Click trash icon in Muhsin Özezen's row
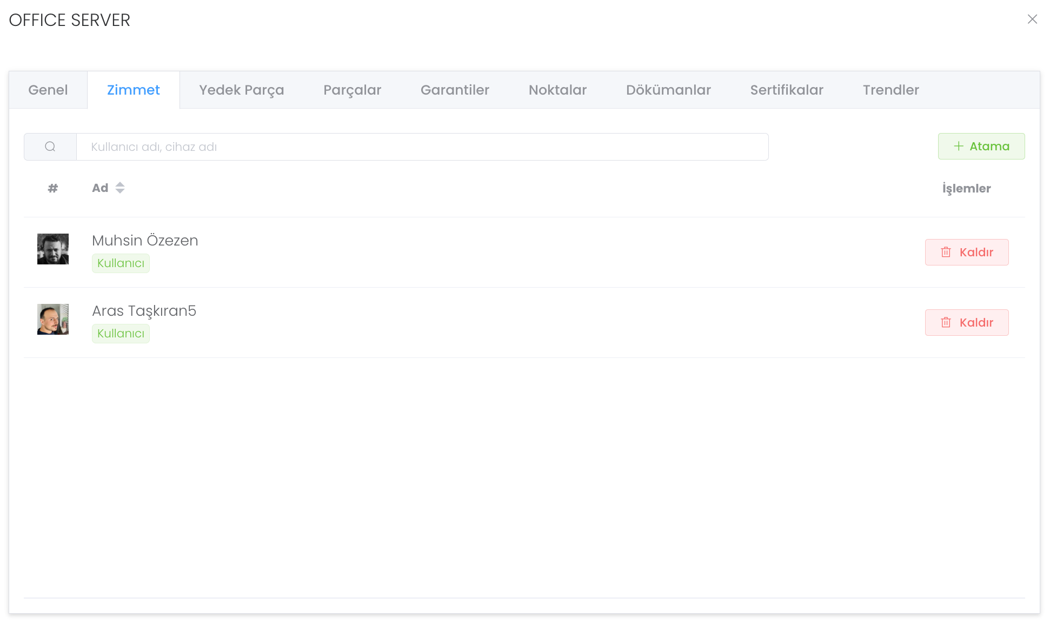Screen dimensions: 1050x624 click(946, 253)
